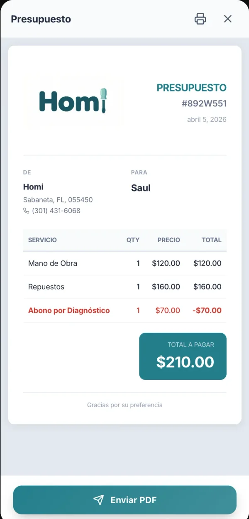Click the teal PRESUPUESTO heading
249x519 pixels.
click(x=191, y=88)
